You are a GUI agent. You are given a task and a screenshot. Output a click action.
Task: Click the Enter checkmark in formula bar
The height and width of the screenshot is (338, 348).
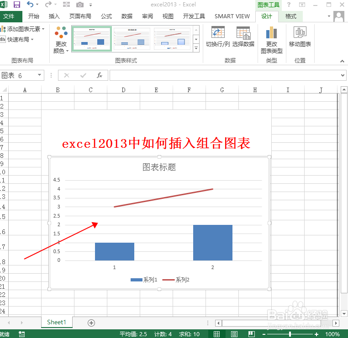coord(83,75)
